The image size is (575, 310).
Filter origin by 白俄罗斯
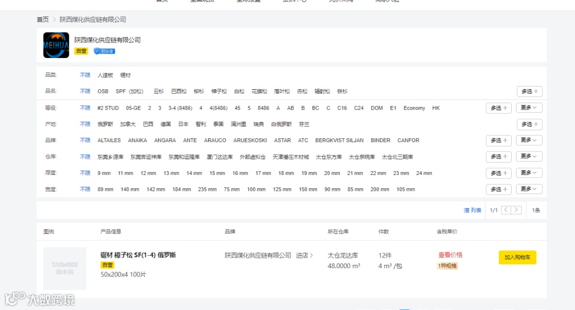(281, 124)
